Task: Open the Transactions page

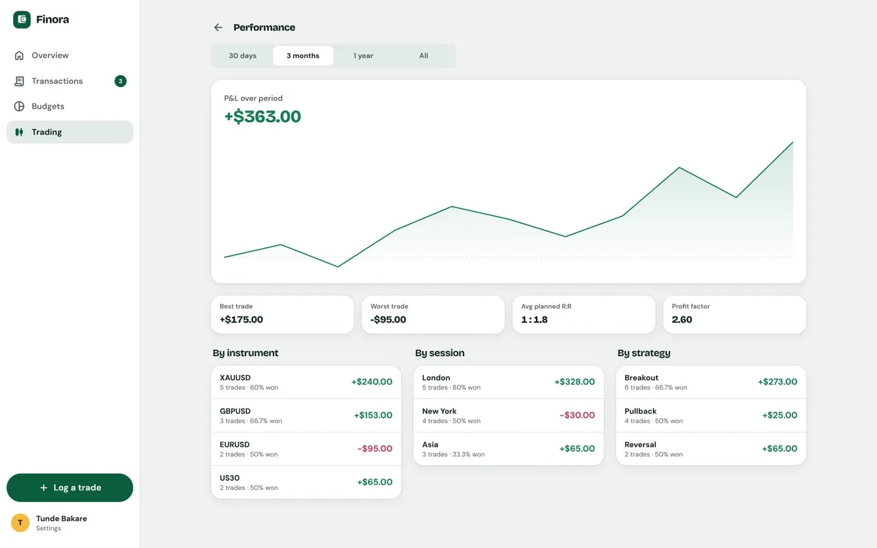Action: (x=69, y=81)
